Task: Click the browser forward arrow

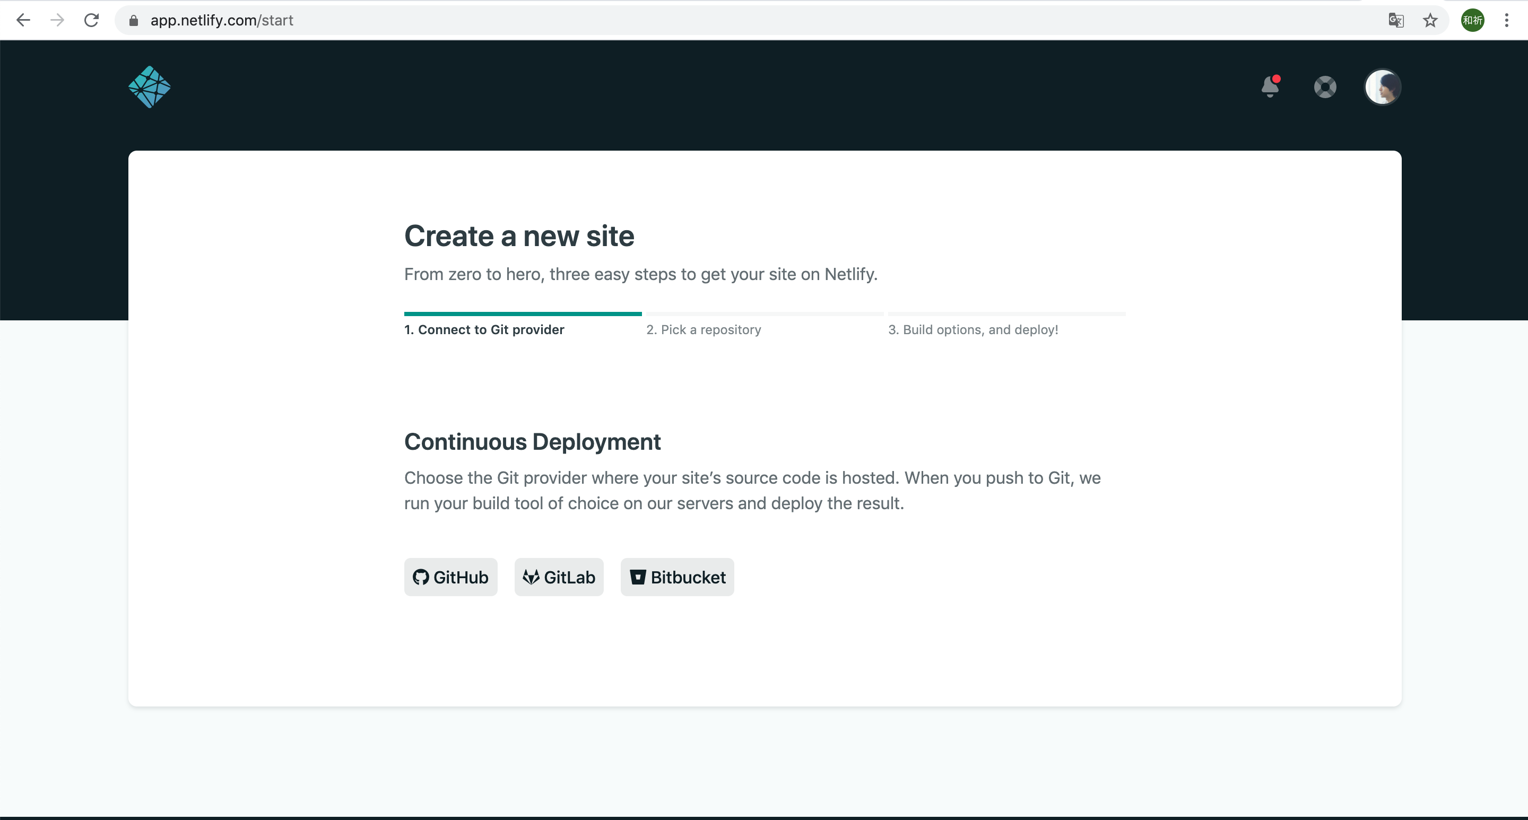Action: click(x=57, y=20)
